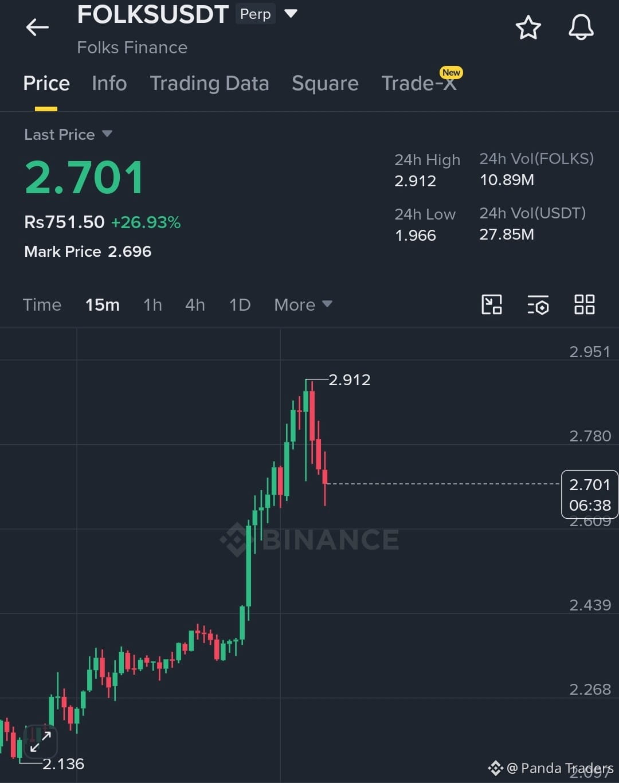Open the Trading Data tab
The height and width of the screenshot is (783, 619).
[x=209, y=84]
